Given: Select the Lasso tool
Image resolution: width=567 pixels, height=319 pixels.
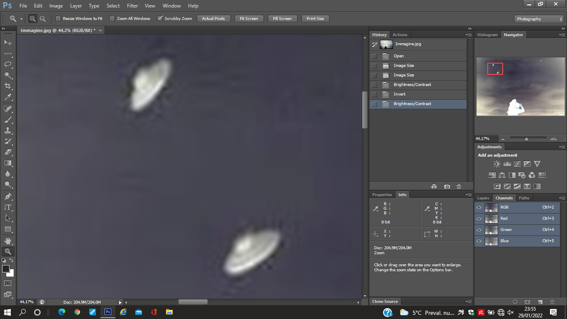Looking at the screenshot, I should click(8, 64).
